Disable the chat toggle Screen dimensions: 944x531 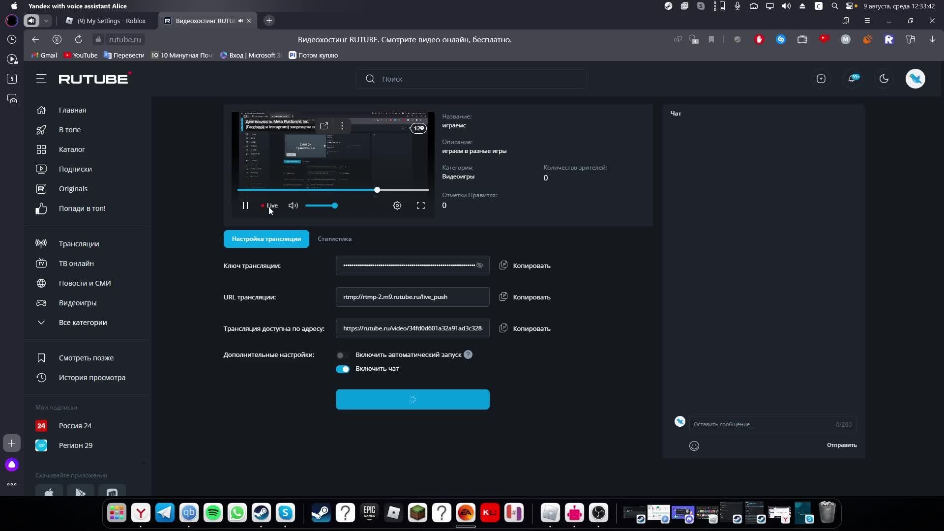(343, 369)
